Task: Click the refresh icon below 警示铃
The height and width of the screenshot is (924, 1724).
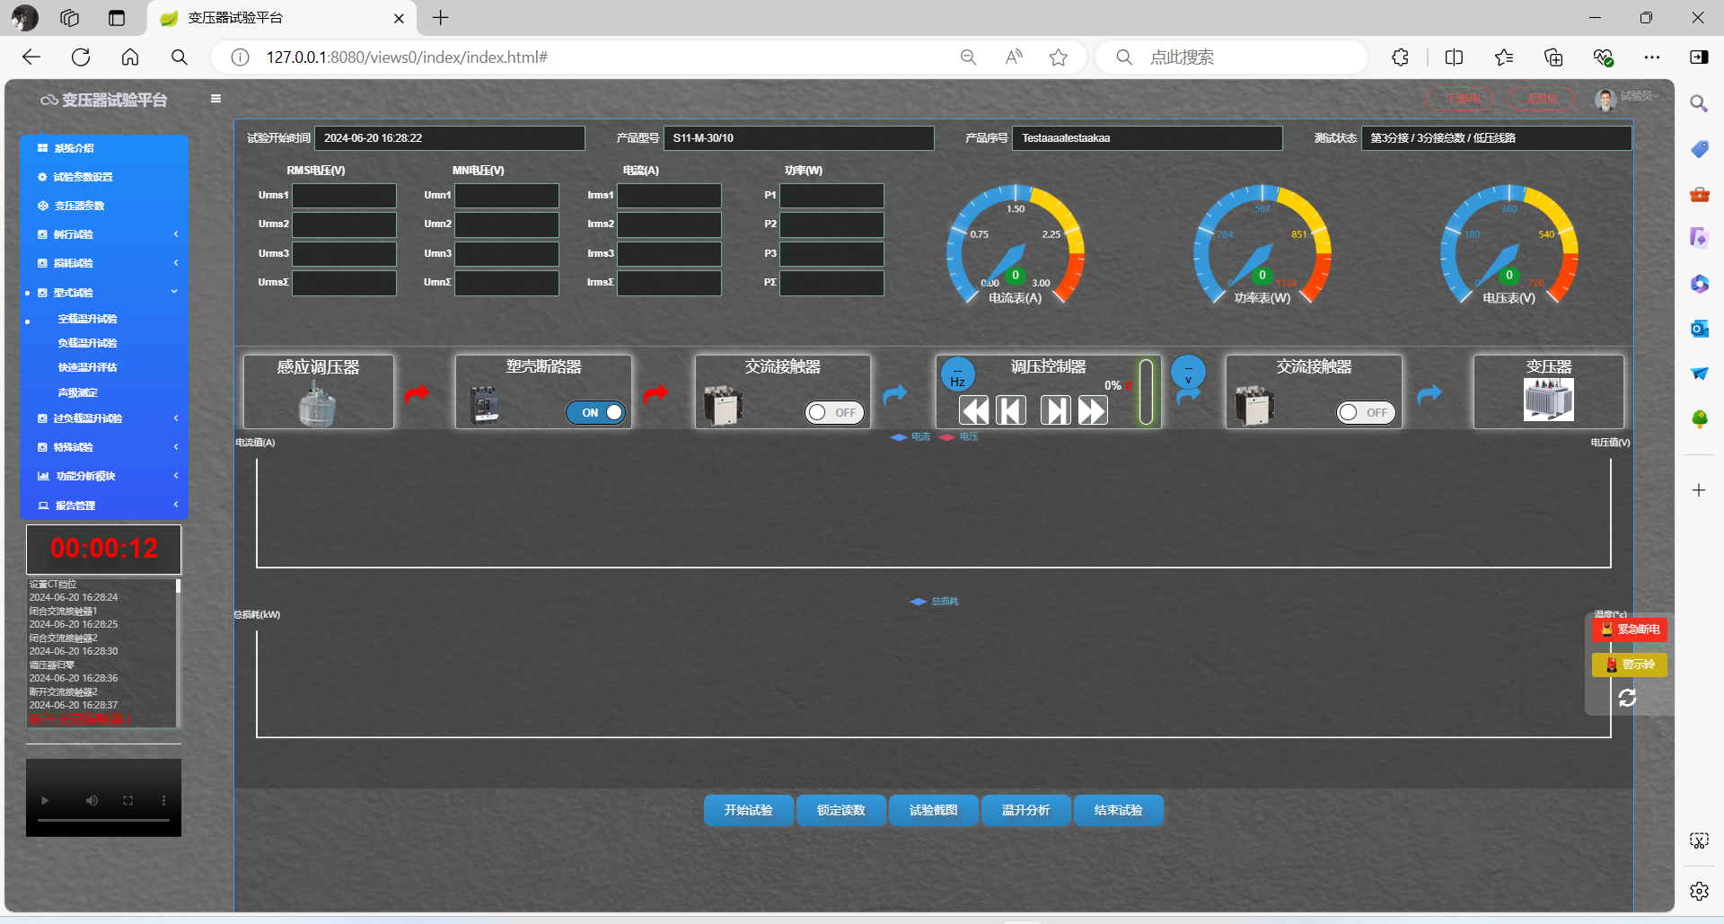Action: 1627,698
